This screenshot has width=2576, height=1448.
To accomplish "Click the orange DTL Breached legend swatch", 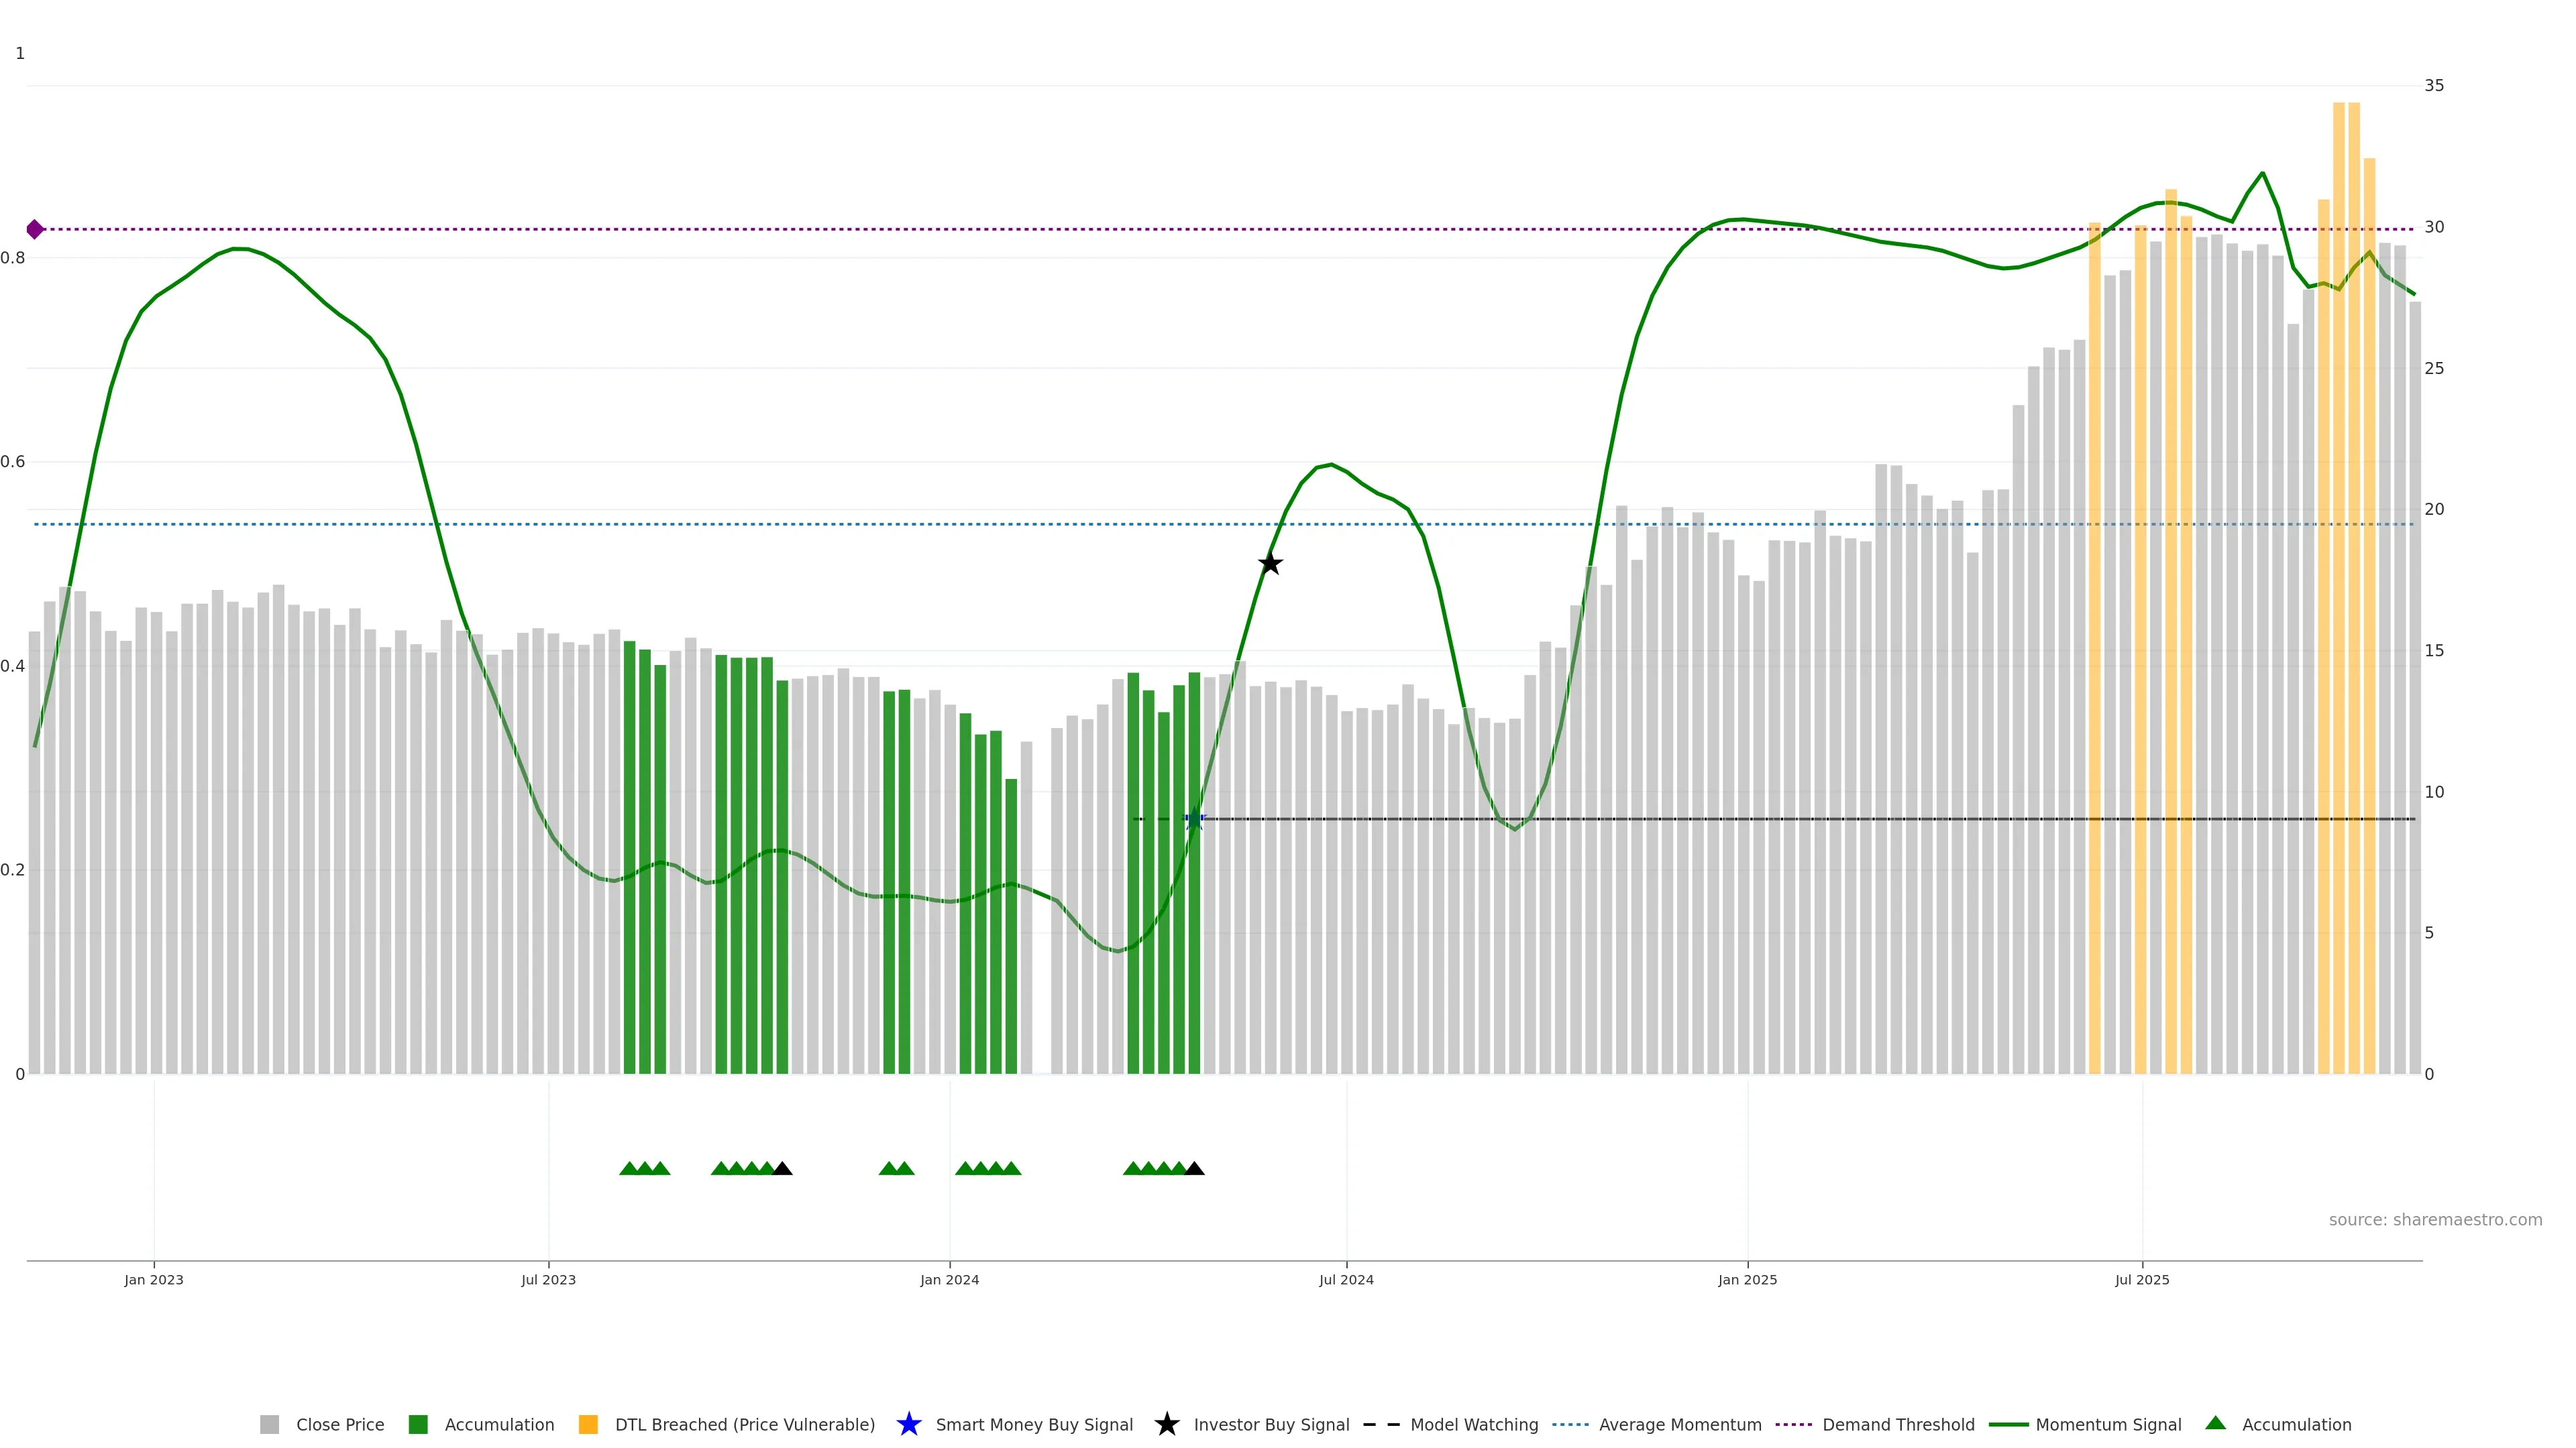I will 588,1425.
